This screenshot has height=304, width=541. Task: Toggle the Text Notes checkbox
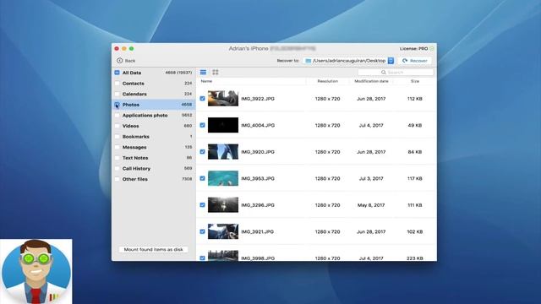pos(117,158)
